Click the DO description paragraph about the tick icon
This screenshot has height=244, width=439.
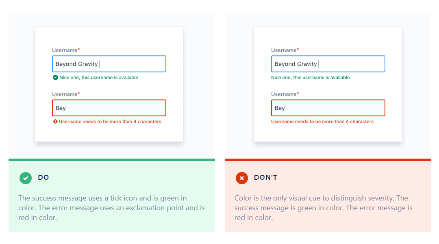tap(111, 208)
